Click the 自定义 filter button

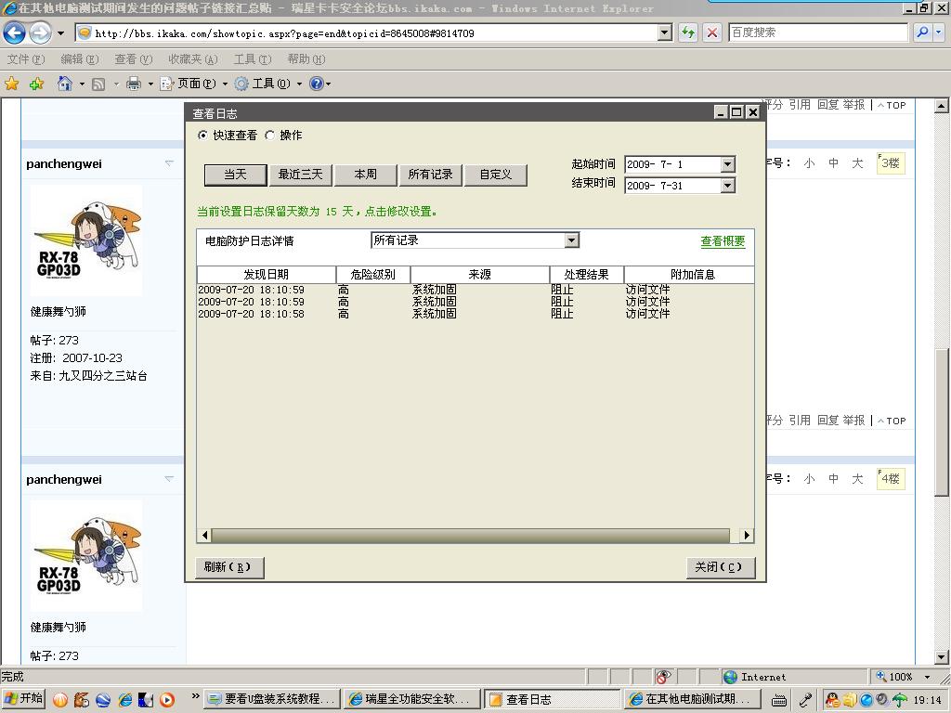coord(496,175)
